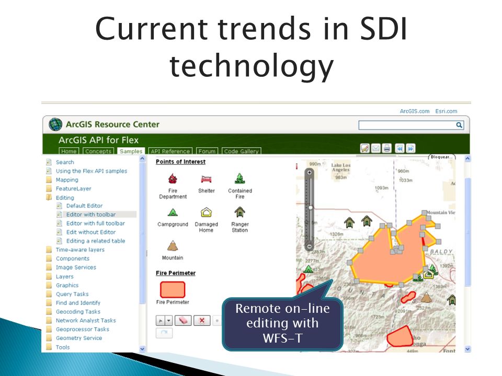
Task: Go to next topic with forward arrows
Action: pyautogui.click(x=411, y=148)
